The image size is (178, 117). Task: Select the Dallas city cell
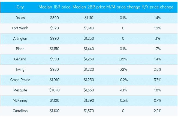click(20, 18)
